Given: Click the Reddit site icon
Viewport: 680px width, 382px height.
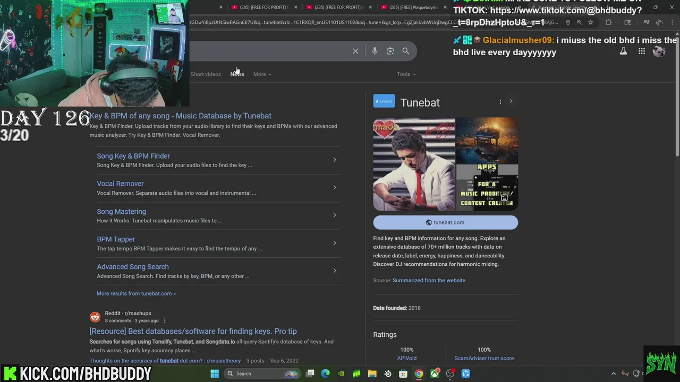Looking at the screenshot, I should (95, 317).
